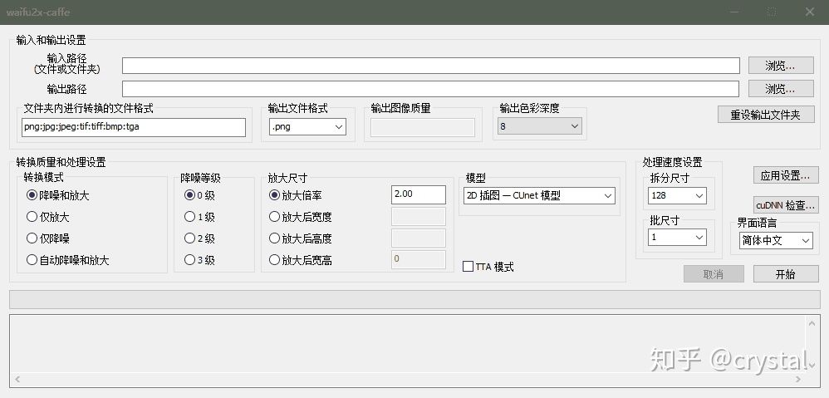Select 降噪和放大 conversion mode
Viewport: 829px width, 398px height.
coord(57,195)
